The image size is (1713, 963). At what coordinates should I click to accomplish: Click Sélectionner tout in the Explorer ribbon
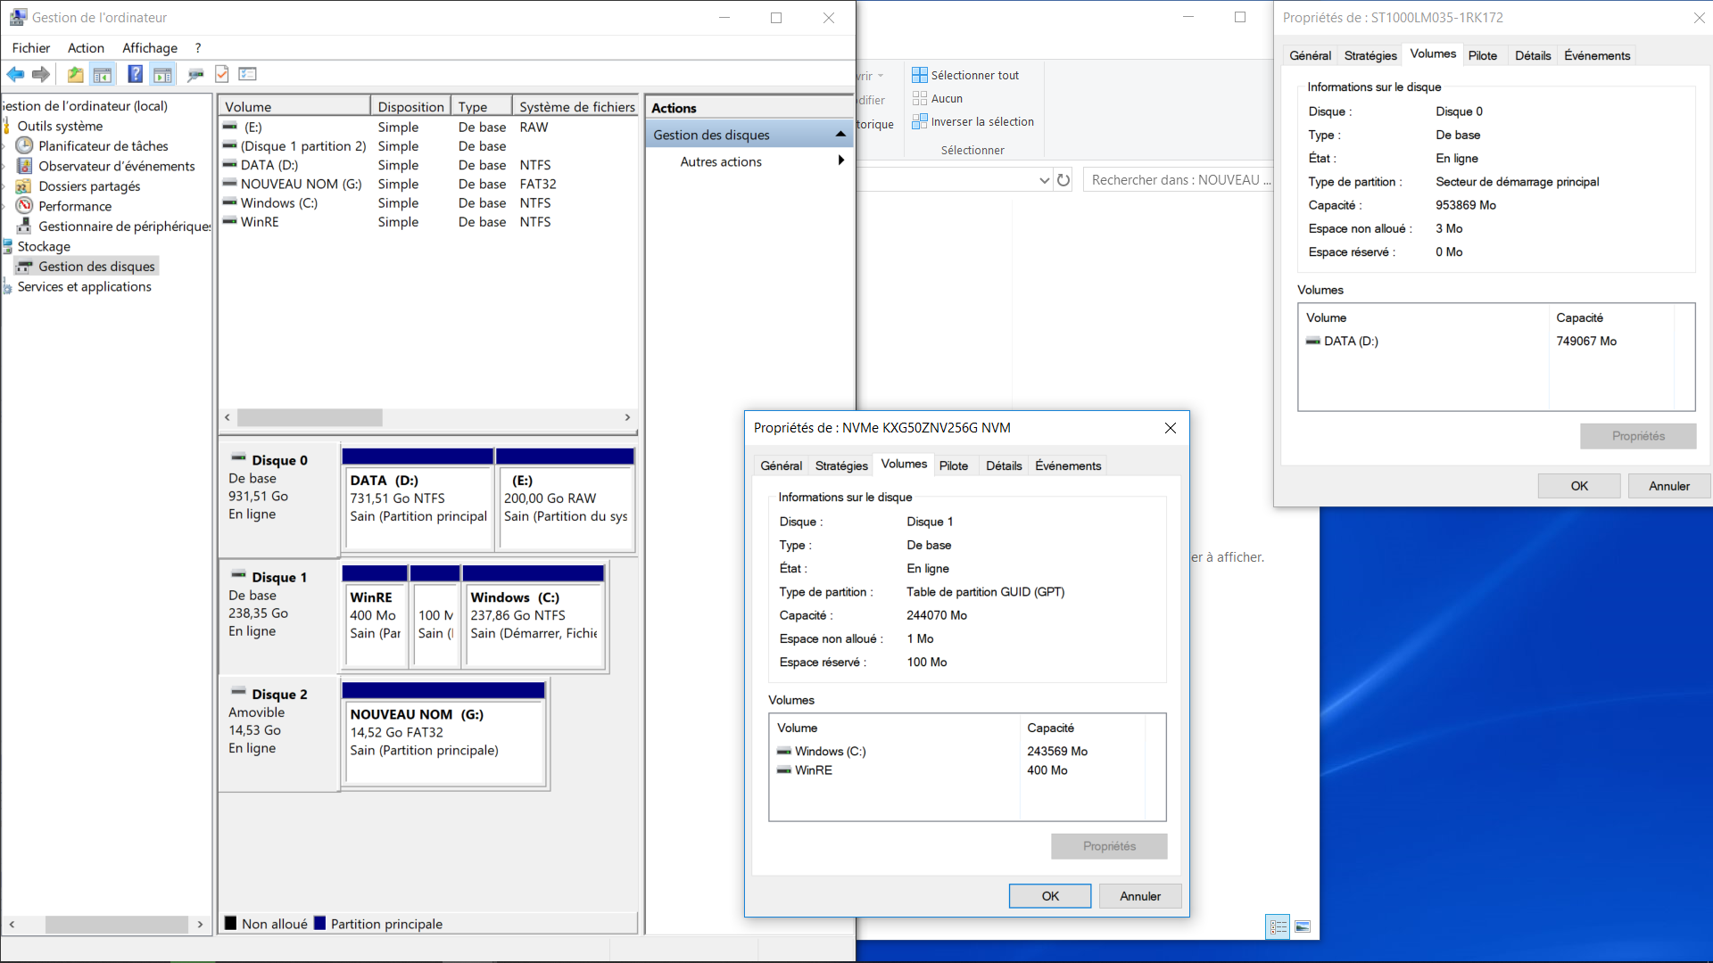[x=965, y=76]
